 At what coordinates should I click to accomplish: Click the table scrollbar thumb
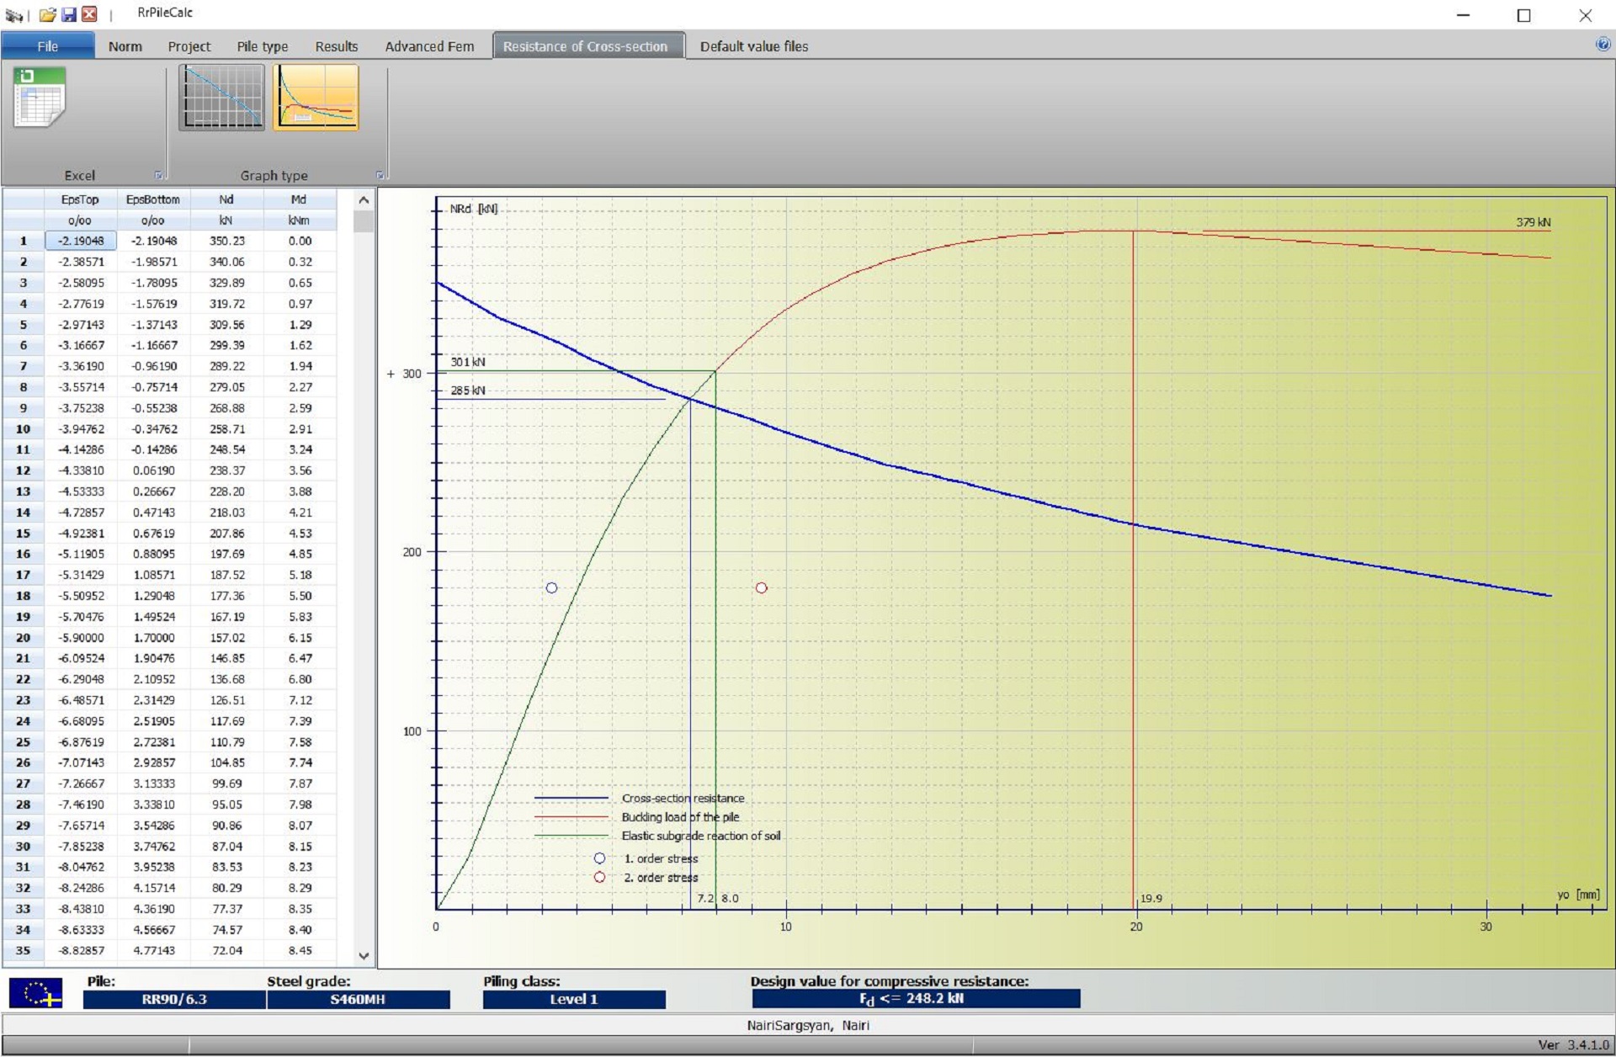tap(364, 221)
